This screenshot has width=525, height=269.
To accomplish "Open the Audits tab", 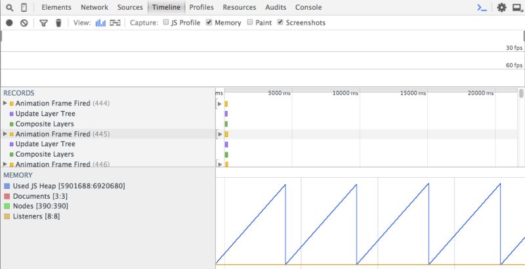I will coord(276,7).
